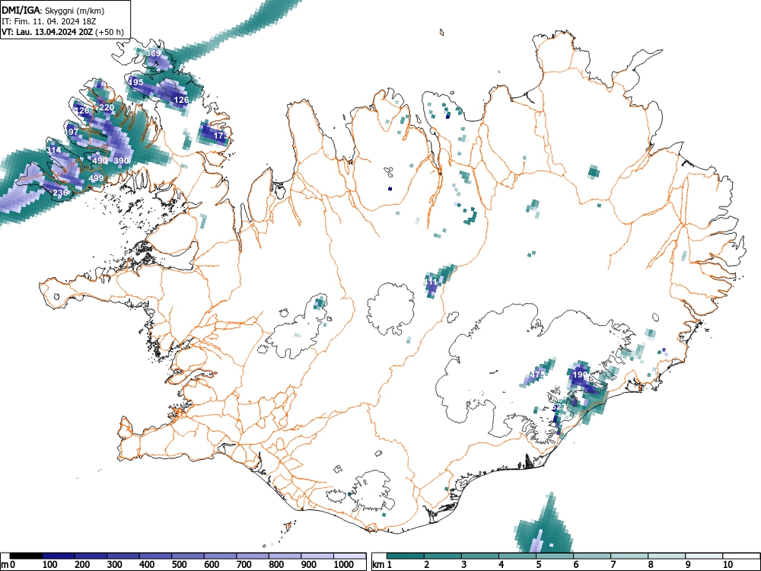The width and height of the screenshot is (761, 571).
Task: Click the 'VT: Lau. 13.04.2024 20Z' valid time
Action: (x=47, y=32)
